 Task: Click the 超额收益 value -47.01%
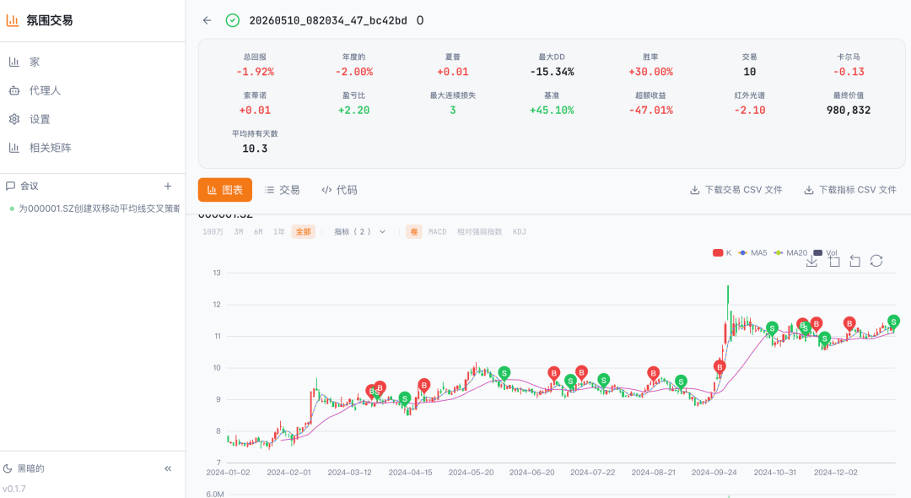point(650,111)
